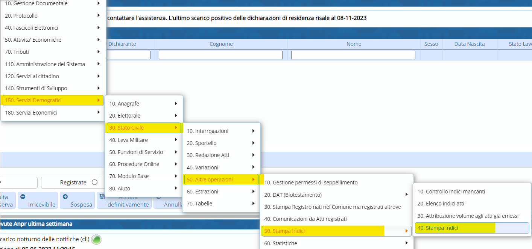Click the Irricevibile minus circle icon

[23, 196]
